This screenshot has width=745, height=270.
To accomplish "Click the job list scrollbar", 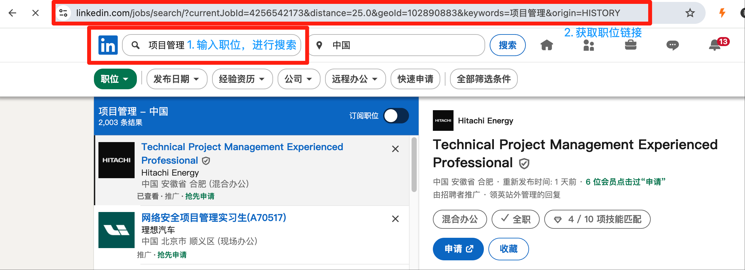I will pyautogui.click(x=414, y=165).
